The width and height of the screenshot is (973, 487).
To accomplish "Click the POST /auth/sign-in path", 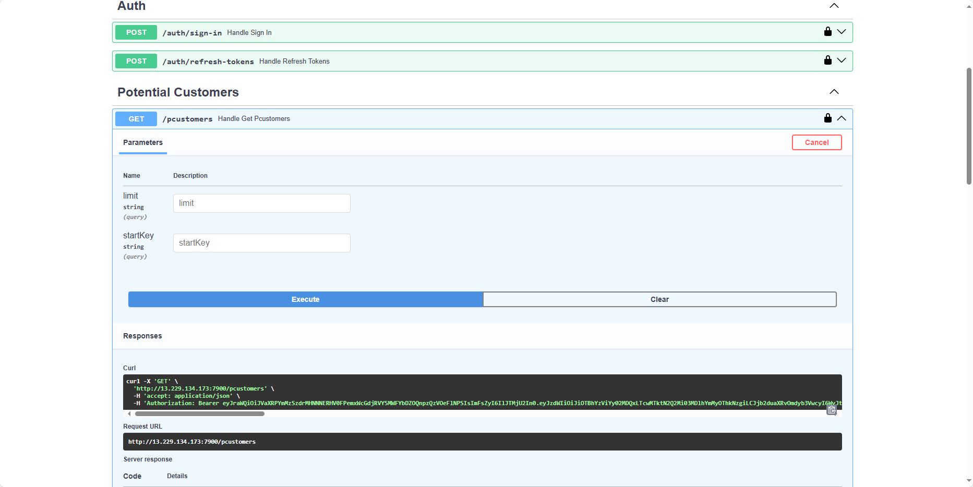I will tap(192, 33).
